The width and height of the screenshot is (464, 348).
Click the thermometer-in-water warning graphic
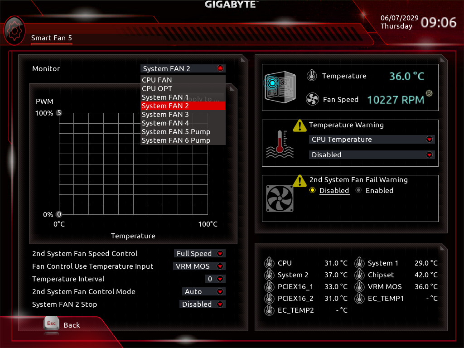click(x=280, y=144)
